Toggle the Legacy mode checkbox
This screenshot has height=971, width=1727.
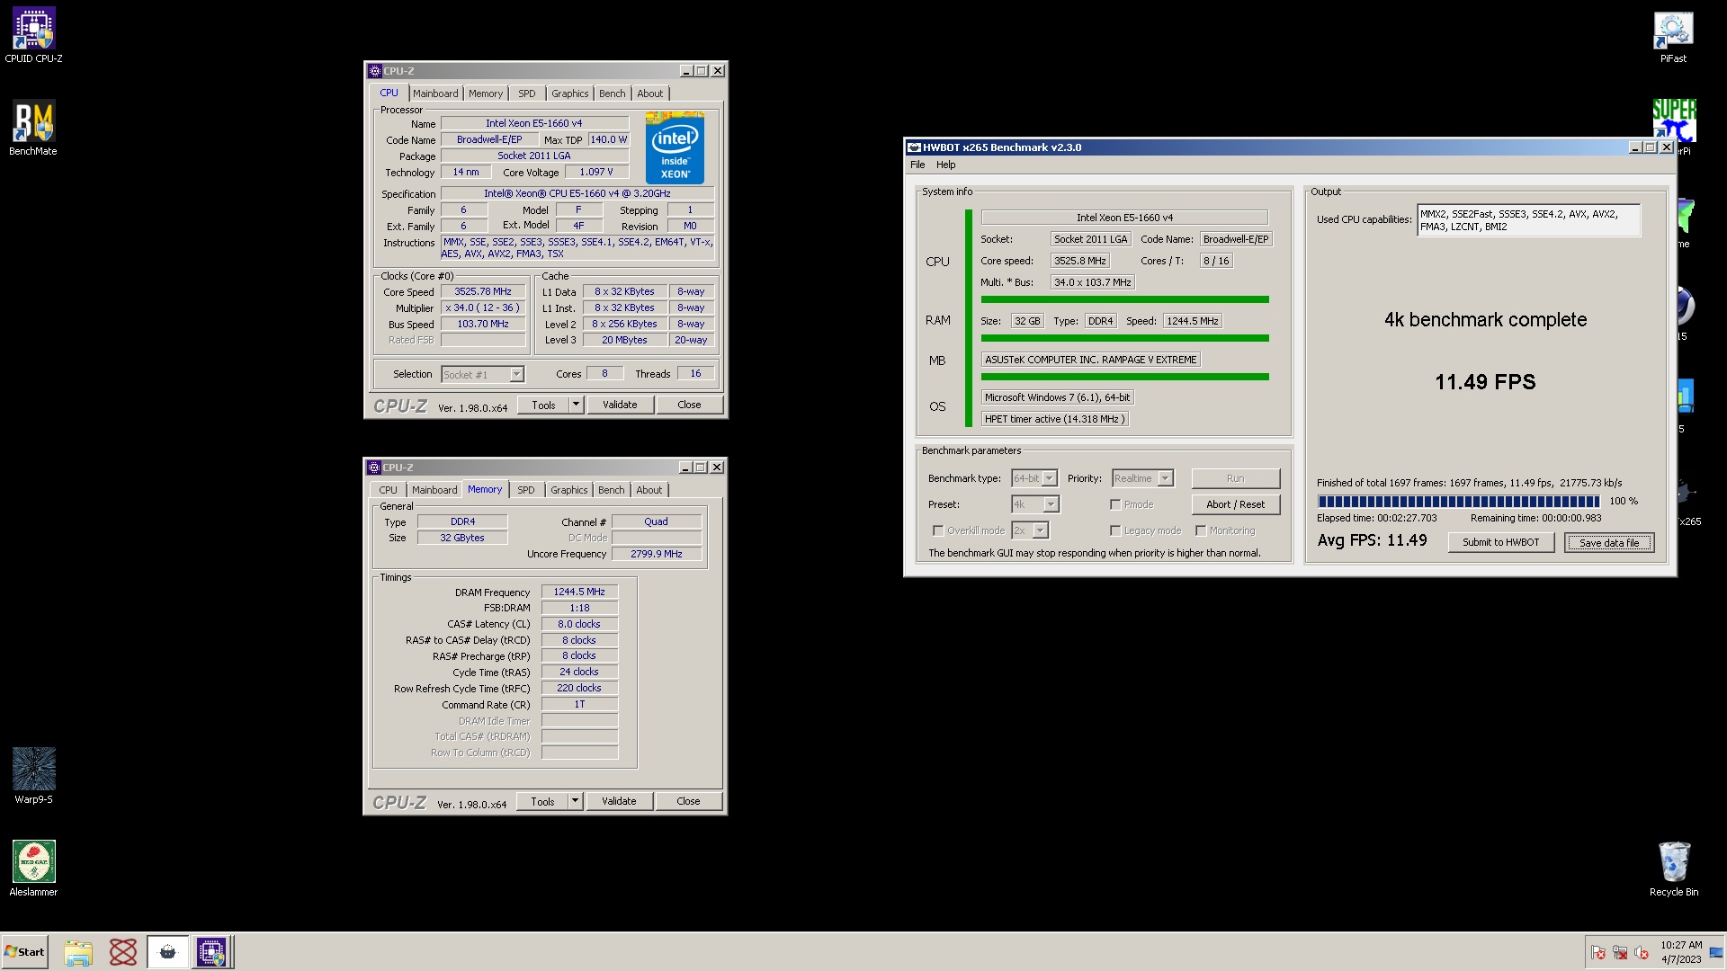pos(1115,530)
